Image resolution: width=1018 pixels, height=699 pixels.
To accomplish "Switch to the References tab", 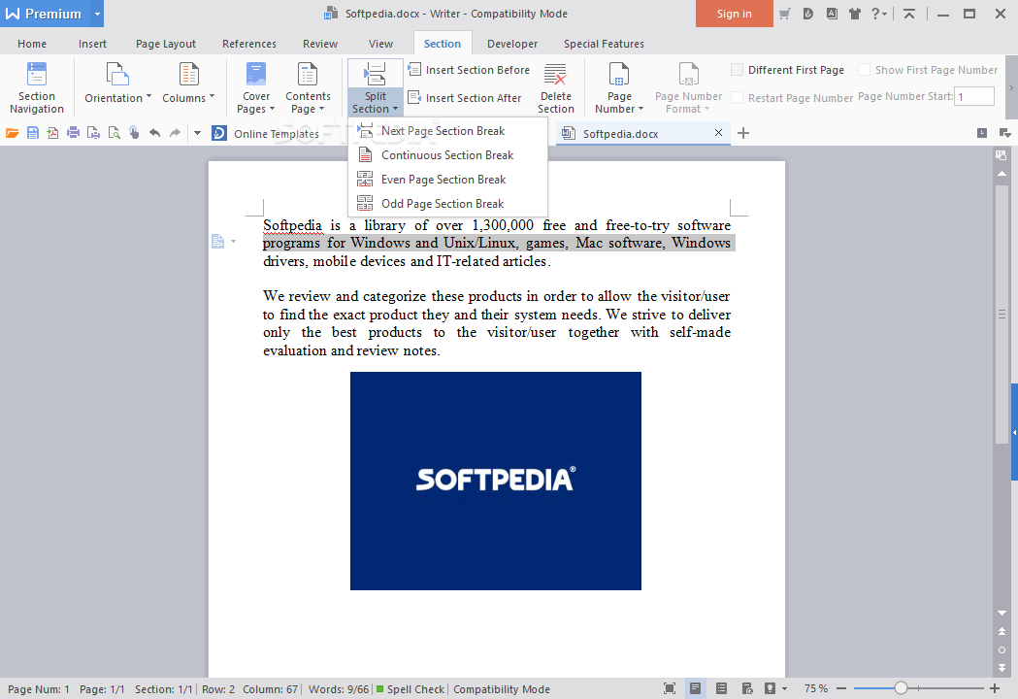I will pyautogui.click(x=249, y=44).
